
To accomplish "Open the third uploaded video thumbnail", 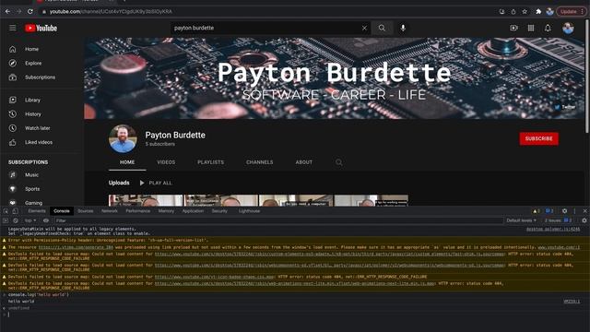I will coord(296,200).
